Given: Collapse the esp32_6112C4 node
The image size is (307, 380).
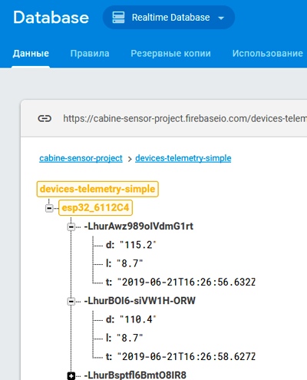Looking at the screenshot, I should coord(49,208).
